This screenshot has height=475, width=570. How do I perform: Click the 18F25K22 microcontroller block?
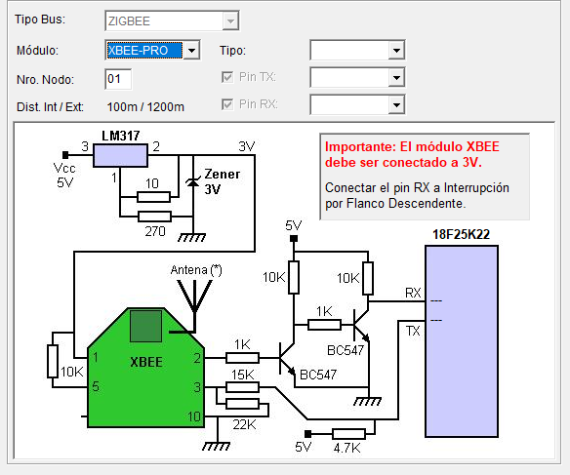(x=462, y=341)
